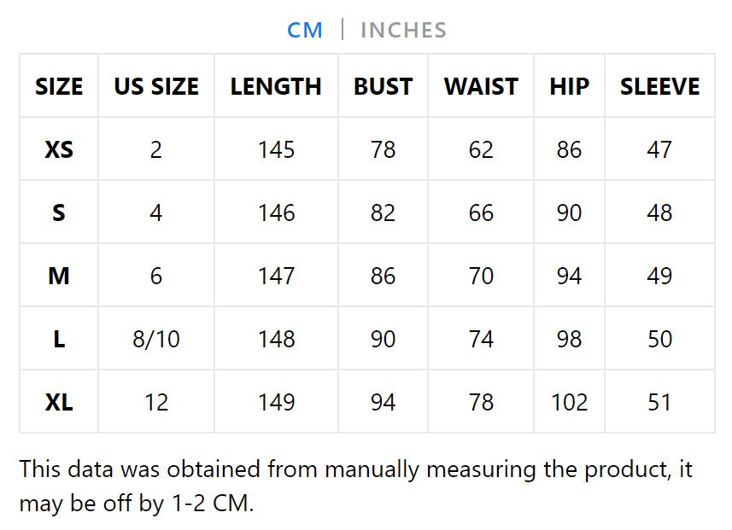Click the LENGTH column header
Screen dimensions: 732x530
click(x=276, y=86)
